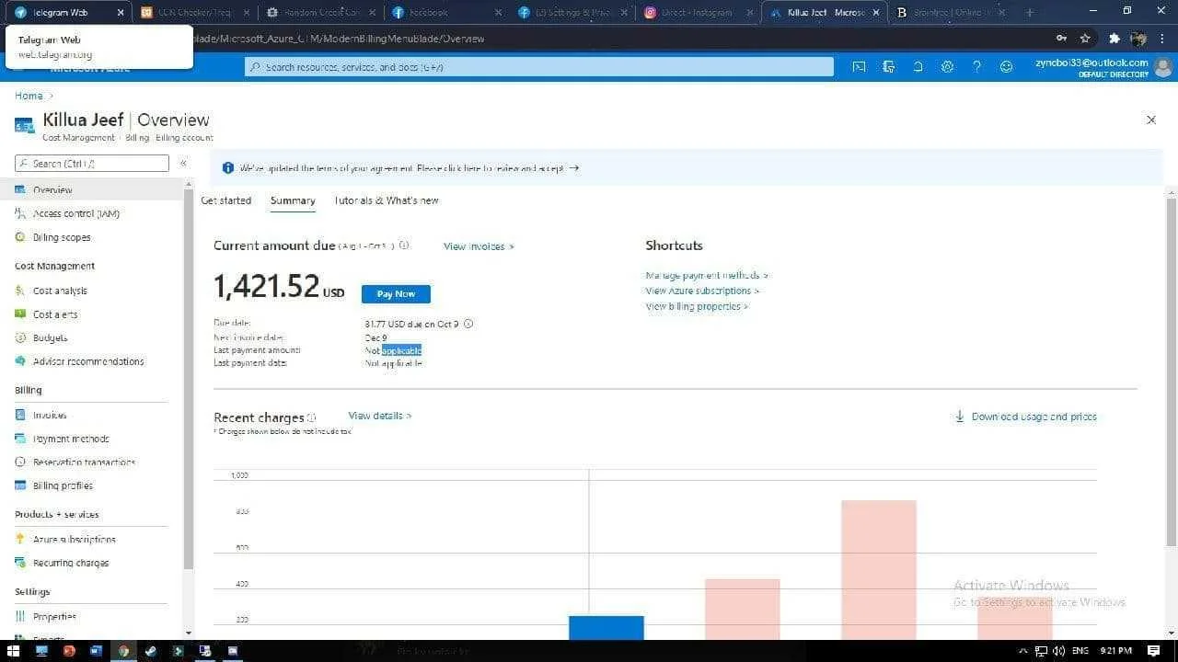Viewport: 1178px width, 662px height.
Task: Close the Killua Jeef billing blade
Action: click(x=1150, y=120)
